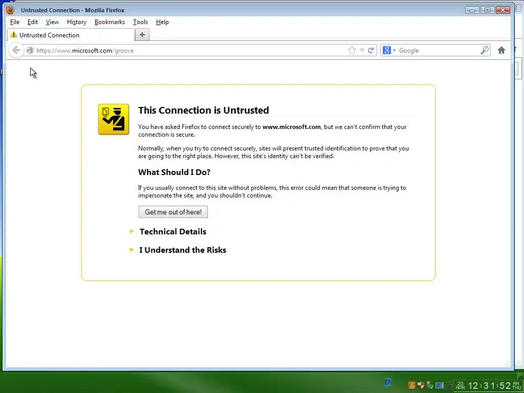Click the blue monitor tray icon
Viewport: 524px width, 393px height.
[439, 385]
